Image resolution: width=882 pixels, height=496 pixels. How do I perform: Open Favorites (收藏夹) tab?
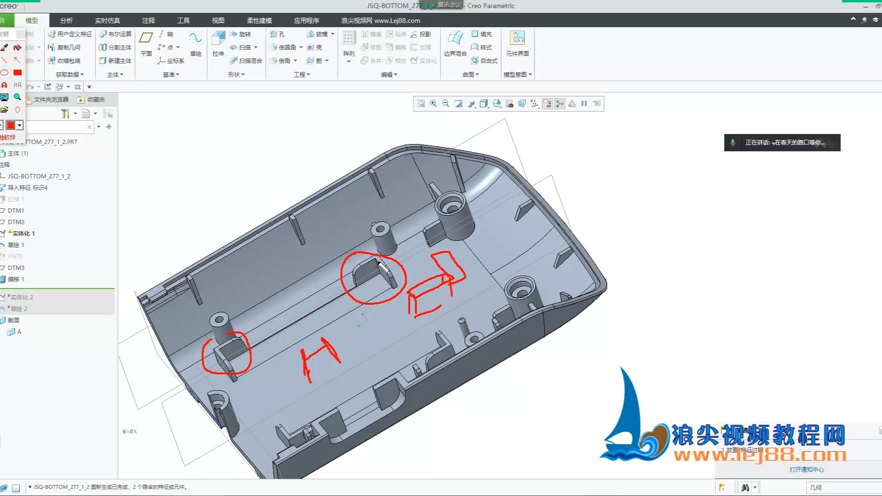(91, 99)
